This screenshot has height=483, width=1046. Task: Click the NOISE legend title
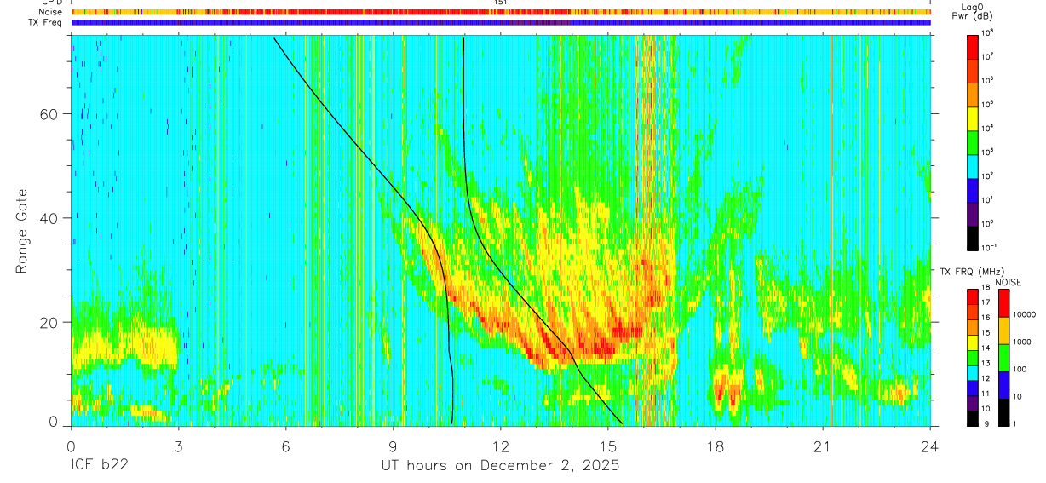(1009, 282)
